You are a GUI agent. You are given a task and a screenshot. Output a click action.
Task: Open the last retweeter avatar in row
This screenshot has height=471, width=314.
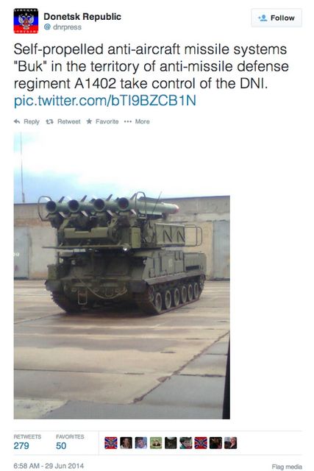click(231, 443)
